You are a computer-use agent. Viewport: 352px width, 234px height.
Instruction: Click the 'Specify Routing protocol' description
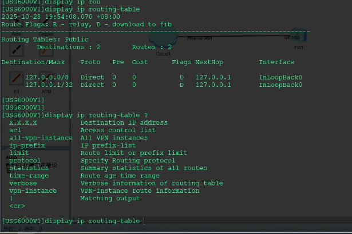[x=128, y=161]
